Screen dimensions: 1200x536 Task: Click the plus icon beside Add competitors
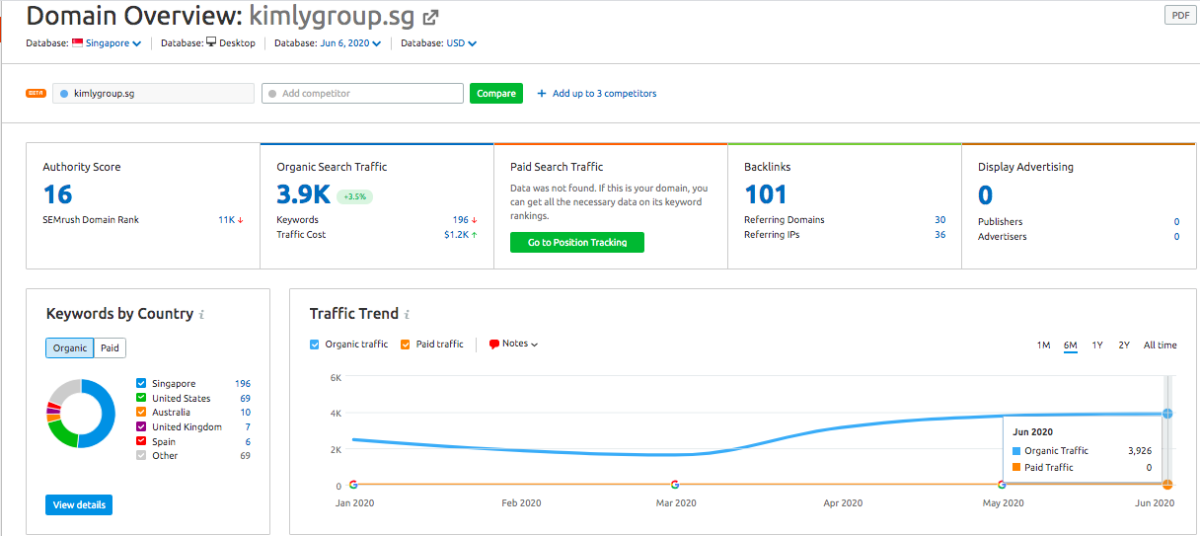click(542, 94)
